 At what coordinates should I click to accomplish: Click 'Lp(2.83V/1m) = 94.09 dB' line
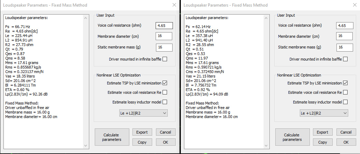(x=207, y=94)
